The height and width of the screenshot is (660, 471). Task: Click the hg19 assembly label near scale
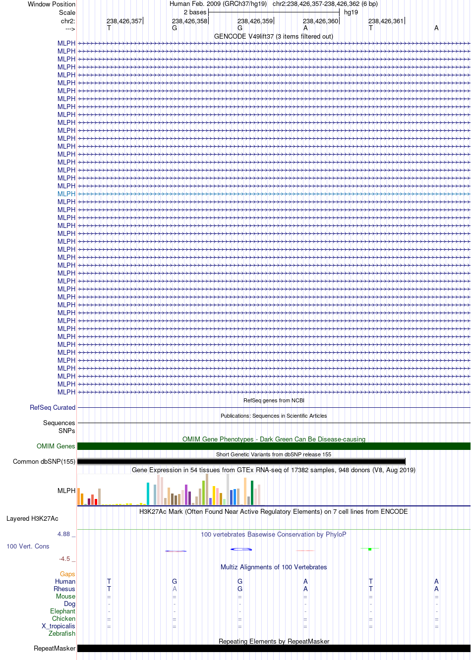click(x=351, y=12)
